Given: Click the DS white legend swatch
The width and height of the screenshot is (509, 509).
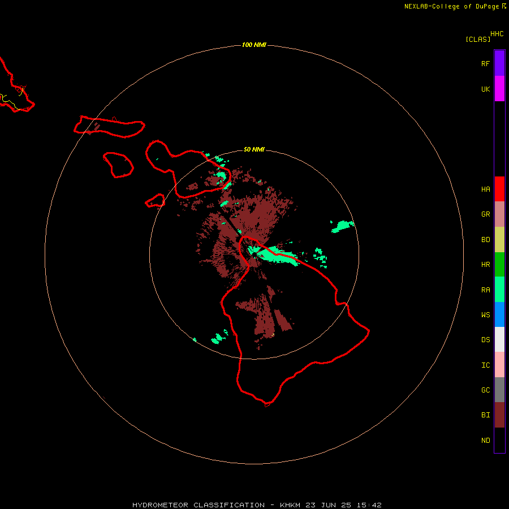Looking at the screenshot, I should (499, 339).
